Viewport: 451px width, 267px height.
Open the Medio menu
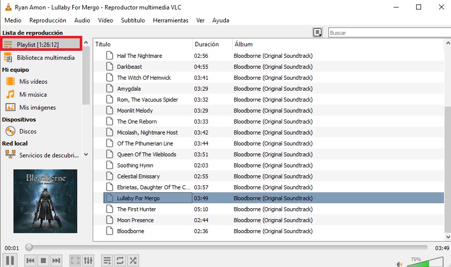point(13,20)
